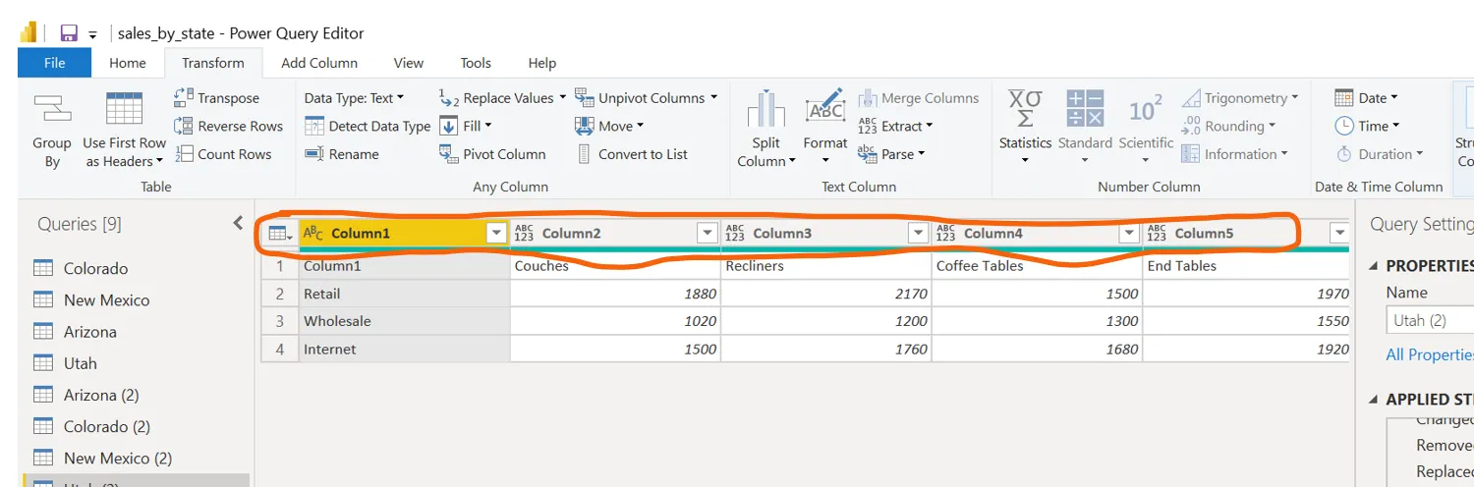Switch to the Add Column tab
Screen dimensions: 1474x487
[x=319, y=63]
